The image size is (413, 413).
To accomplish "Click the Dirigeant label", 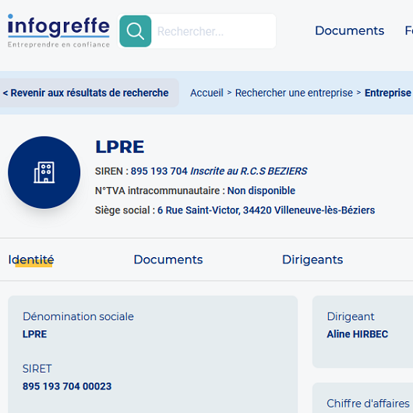I will (351, 317).
